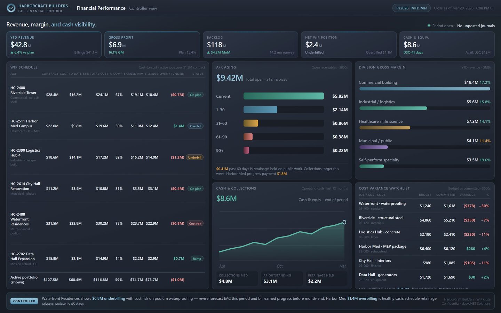Open the AP Outstanding $3.1M tile
The image size is (501, 313).
pyautogui.click(x=282, y=279)
